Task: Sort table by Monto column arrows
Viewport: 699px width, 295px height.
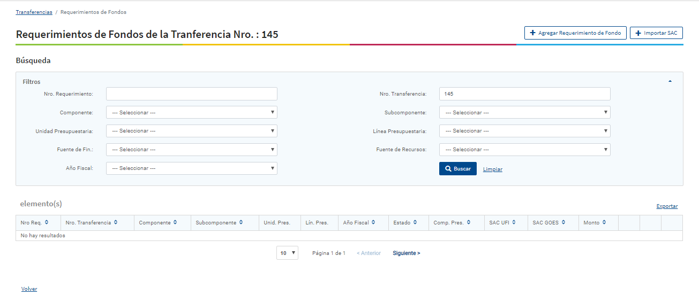Action: click(x=604, y=222)
